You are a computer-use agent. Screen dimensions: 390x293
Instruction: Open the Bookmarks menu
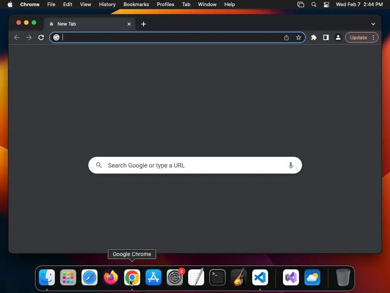coord(136,4)
